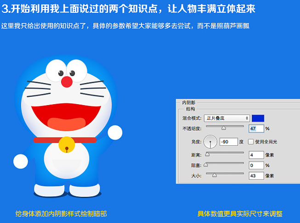Click the heading starting with 3.开始利用
This screenshot has width=300, height=223.
pos(128,9)
